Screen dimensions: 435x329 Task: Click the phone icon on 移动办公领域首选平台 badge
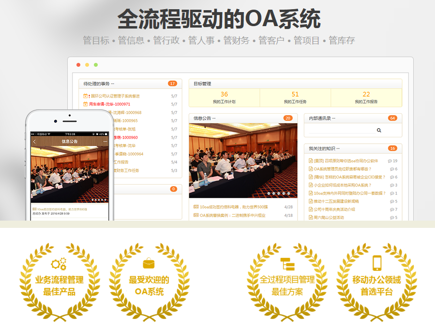[377, 263]
